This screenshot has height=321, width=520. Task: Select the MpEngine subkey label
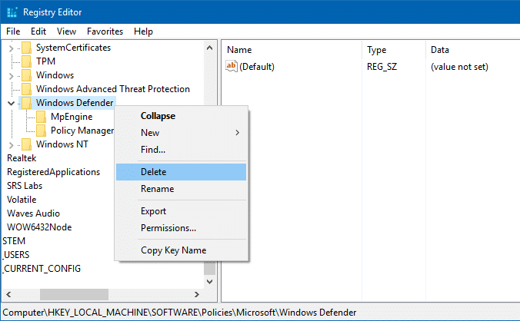pyautogui.click(x=72, y=117)
